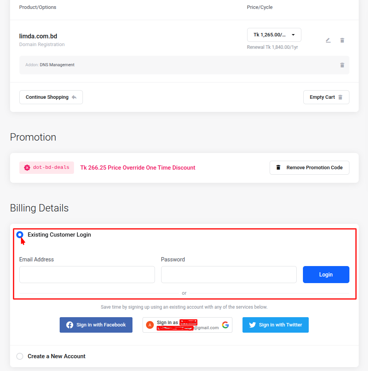Open the Tk 1,265.00 billing cycle dropdown
368x371 pixels.
click(x=274, y=35)
